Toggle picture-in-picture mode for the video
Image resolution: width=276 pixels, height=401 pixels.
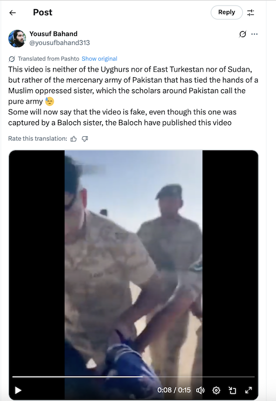(x=232, y=390)
